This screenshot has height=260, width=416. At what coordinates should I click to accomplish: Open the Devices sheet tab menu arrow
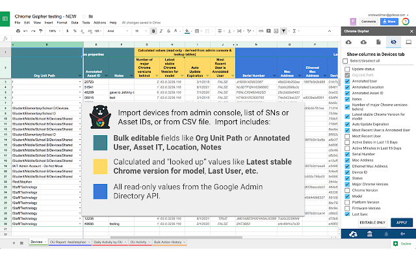pyautogui.click(x=45, y=242)
